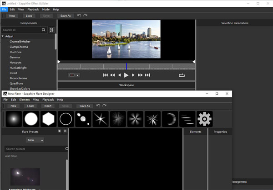
Task: Jump to the last frame of the preview
Action: [x=147, y=75]
